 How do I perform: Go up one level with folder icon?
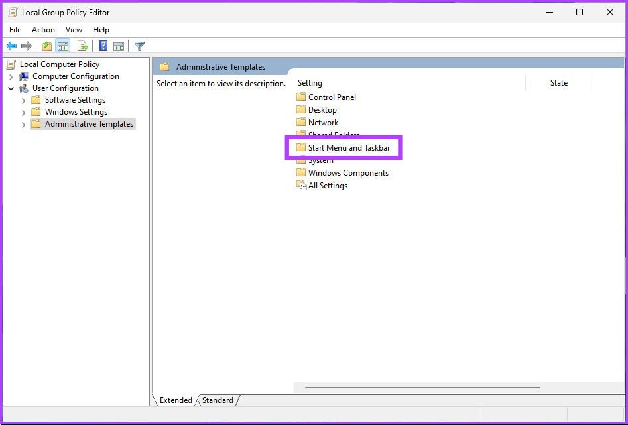pyautogui.click(x=46, y=46)
